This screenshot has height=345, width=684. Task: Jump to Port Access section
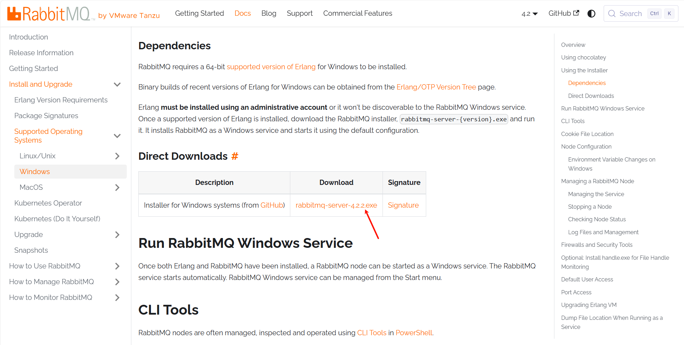tap(576, 292)
